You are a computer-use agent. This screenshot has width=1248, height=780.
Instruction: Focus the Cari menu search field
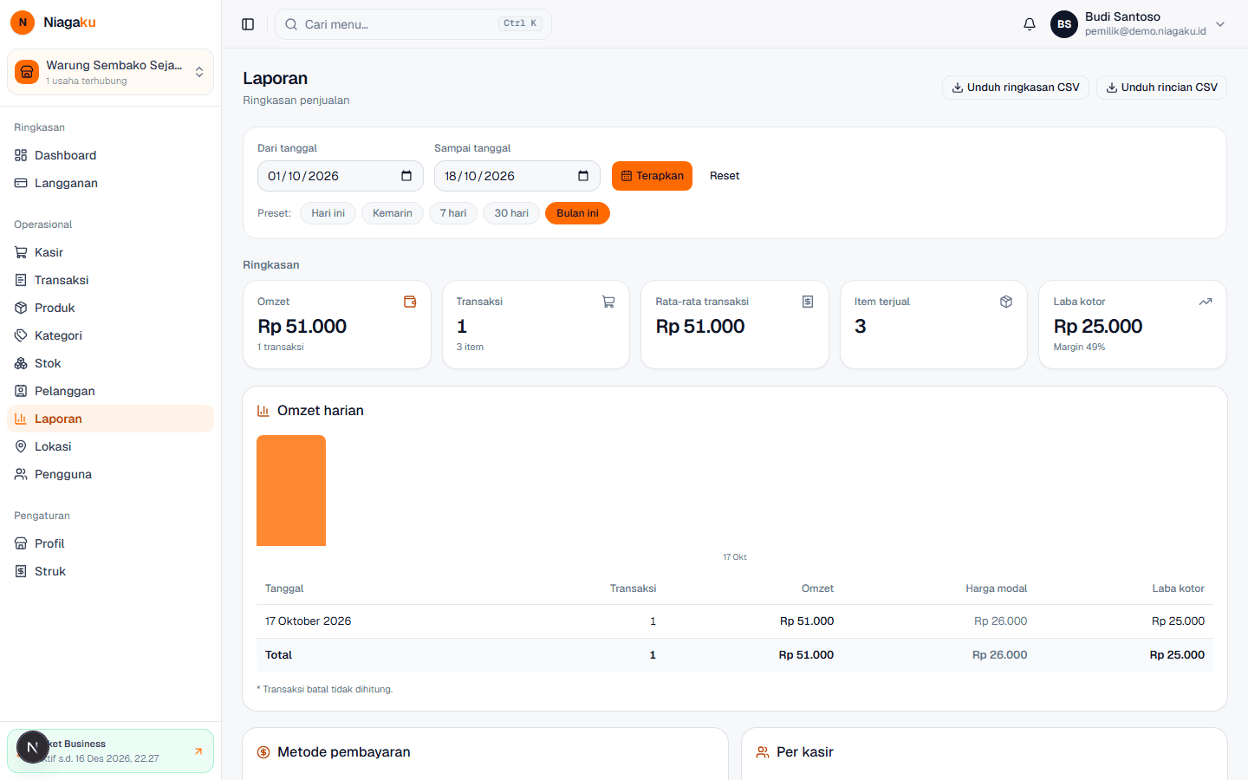coord(413,24)
